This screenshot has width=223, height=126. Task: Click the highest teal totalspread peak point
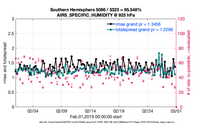(x=159, y=53)
